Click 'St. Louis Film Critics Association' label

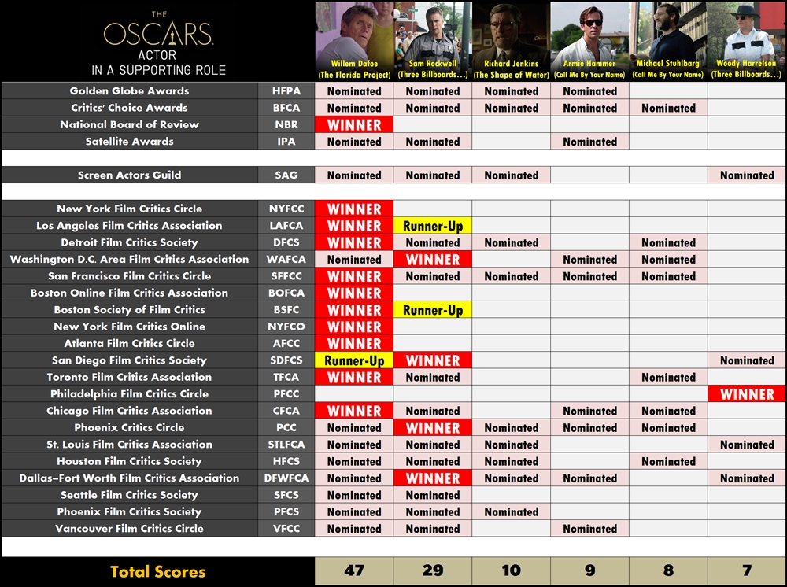tap(130, 445)
